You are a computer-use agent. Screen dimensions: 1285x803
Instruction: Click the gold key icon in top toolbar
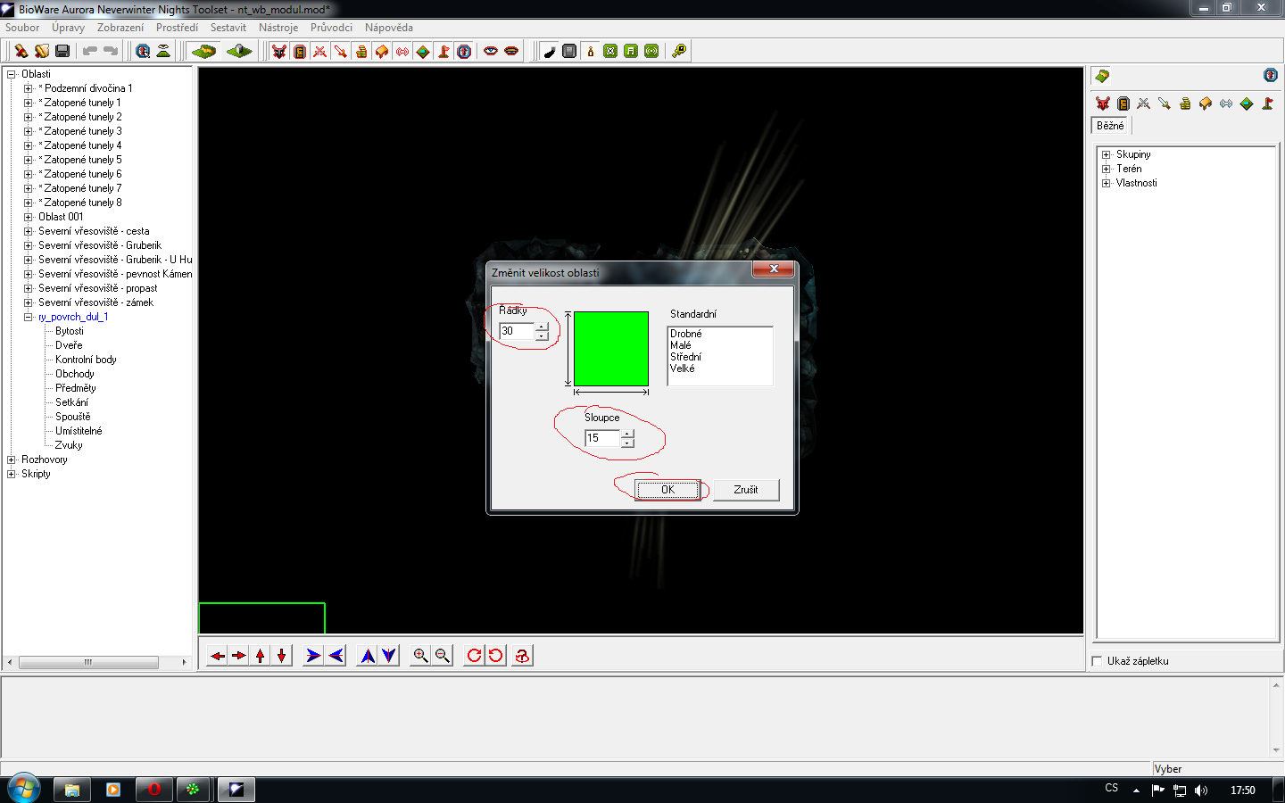tap(679, 51)
